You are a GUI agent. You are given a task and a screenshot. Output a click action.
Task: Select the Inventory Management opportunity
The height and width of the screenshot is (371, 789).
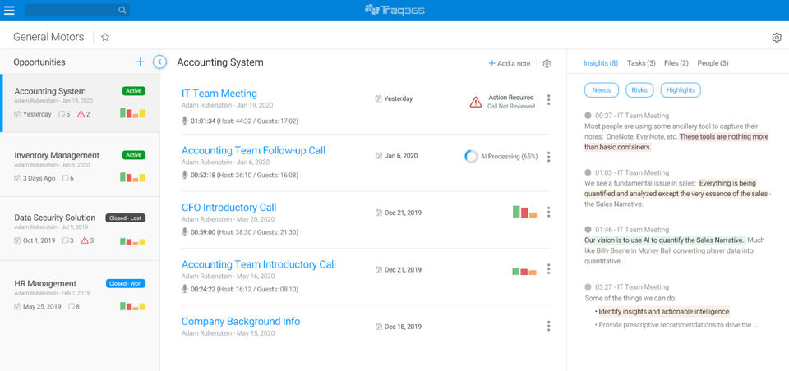click(58, 155)
